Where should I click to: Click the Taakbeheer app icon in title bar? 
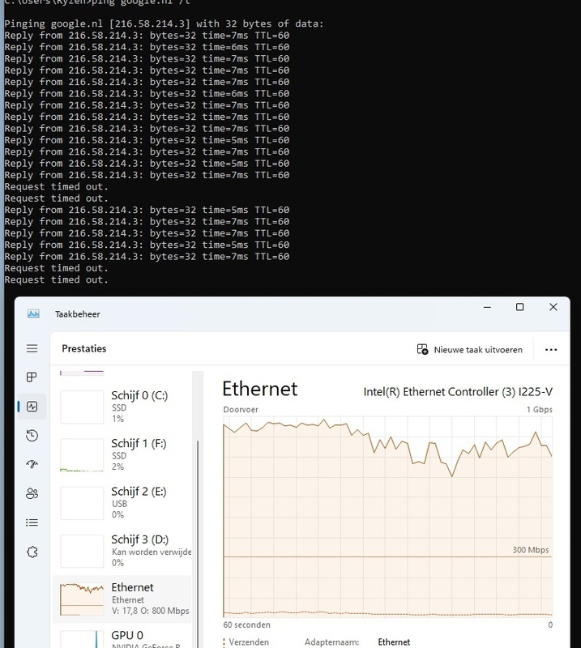pos(33,313)
